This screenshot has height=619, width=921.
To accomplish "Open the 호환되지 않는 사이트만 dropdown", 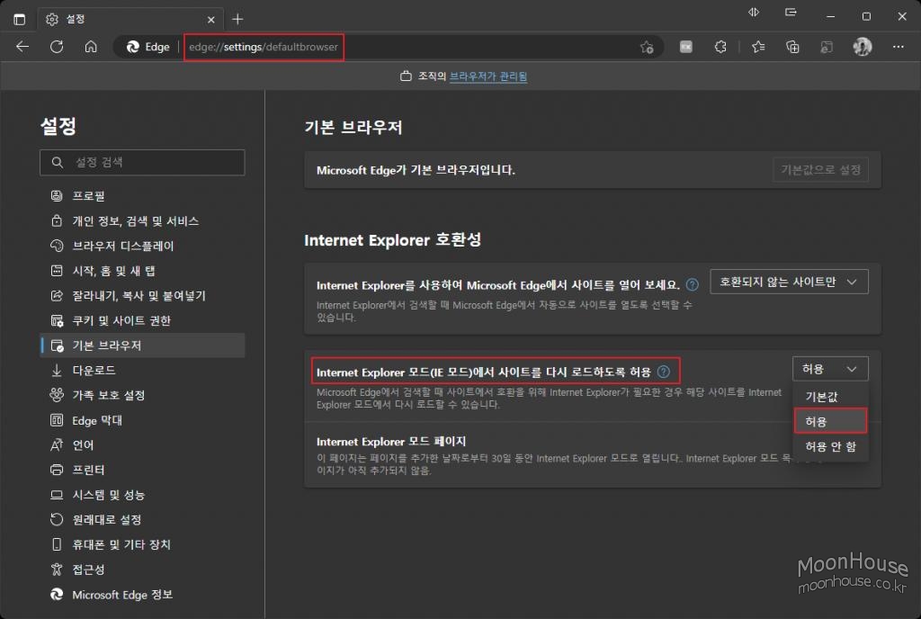I will pos(789,282).
